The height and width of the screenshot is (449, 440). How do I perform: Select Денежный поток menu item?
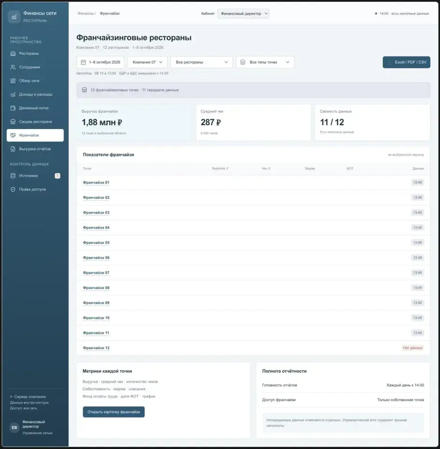coord(35,108)
